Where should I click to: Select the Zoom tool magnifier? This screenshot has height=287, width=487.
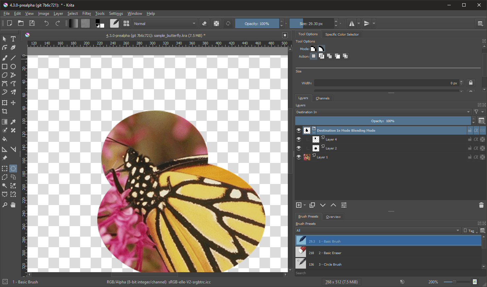click(5, 205)
